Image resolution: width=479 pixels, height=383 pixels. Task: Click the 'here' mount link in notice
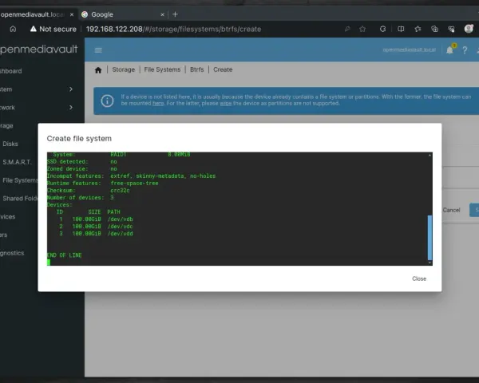coord(158,103)
